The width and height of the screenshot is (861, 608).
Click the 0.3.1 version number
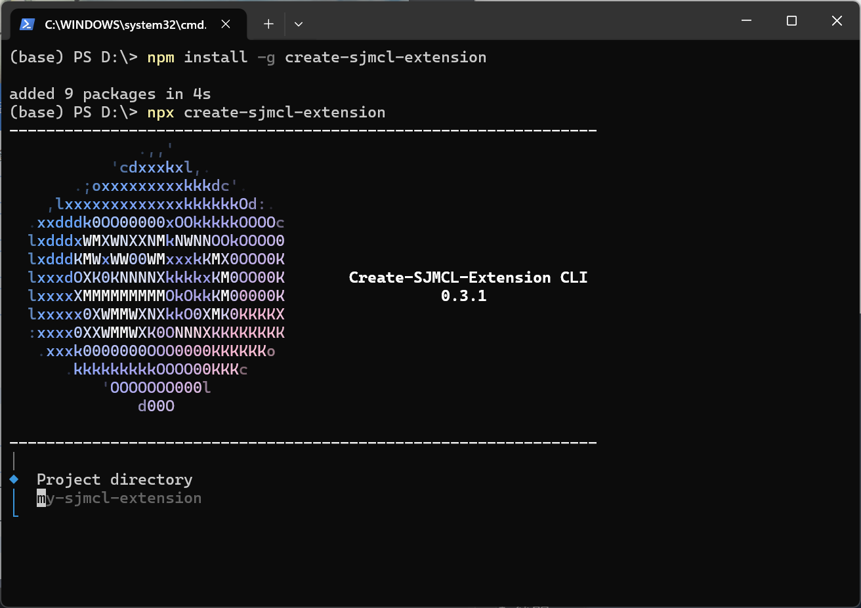463,296
